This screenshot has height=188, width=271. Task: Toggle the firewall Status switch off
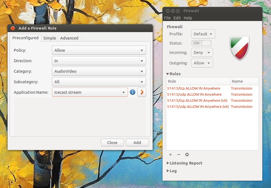point(201,43)
